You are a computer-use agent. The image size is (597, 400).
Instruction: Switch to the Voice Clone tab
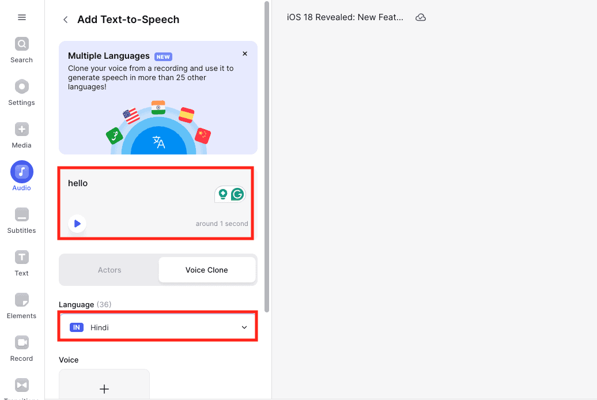point(206,270)
